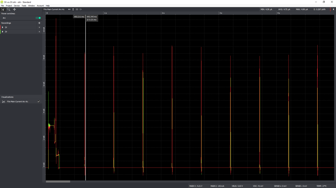Open the Project menu
336x188 pixels.
tap(9, 6)
